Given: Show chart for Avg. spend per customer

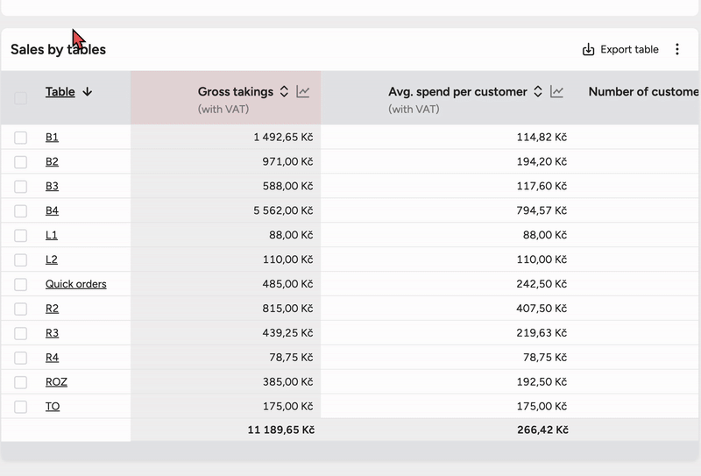Looking at the screenshot, I should click(557, 92).
